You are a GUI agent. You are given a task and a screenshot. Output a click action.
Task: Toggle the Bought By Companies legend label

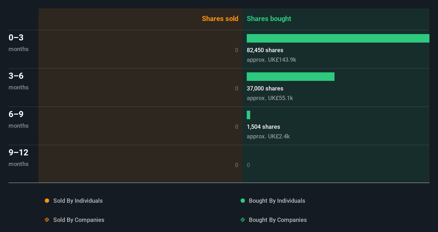pos(278,220)
